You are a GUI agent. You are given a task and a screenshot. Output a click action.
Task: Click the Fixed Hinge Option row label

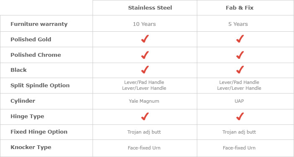[x=39, y=132]
